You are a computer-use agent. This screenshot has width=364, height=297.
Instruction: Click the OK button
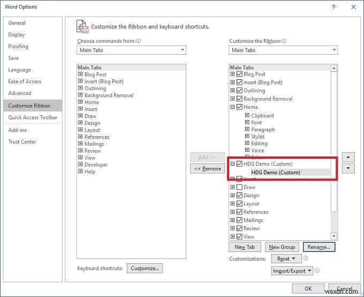(308, 288)
